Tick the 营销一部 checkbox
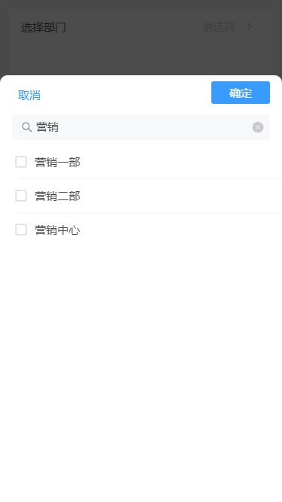Image resolution: width=282 pixels, height=502 pixels. [x=21, y=162]
